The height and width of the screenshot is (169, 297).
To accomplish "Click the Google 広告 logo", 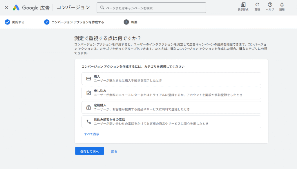I will coord(31,8).
